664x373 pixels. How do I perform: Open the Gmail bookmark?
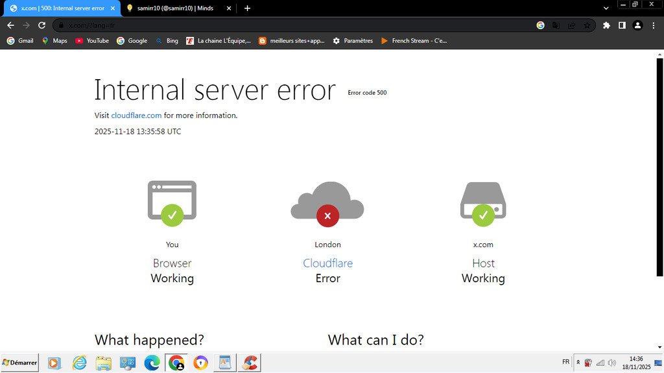[x=20, y=41]
